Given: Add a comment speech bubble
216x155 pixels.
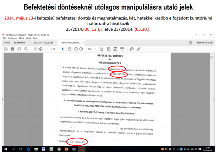Looking at the screenshot, I should tap(132, 49).
